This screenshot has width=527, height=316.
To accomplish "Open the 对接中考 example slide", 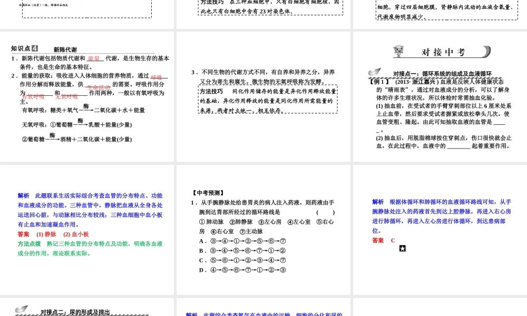I will [440, 96].
